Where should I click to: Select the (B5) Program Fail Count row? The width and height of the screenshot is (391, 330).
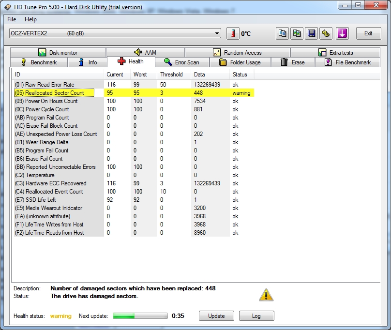[134, 150]
